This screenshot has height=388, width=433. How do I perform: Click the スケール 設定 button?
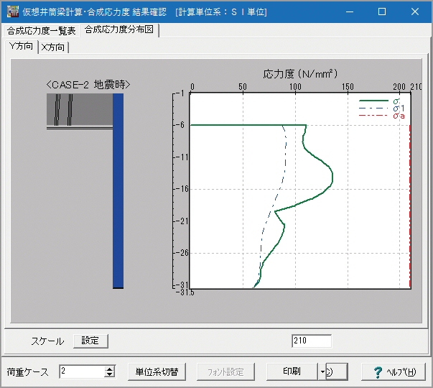pyautogui.click(x=90, y=341)
